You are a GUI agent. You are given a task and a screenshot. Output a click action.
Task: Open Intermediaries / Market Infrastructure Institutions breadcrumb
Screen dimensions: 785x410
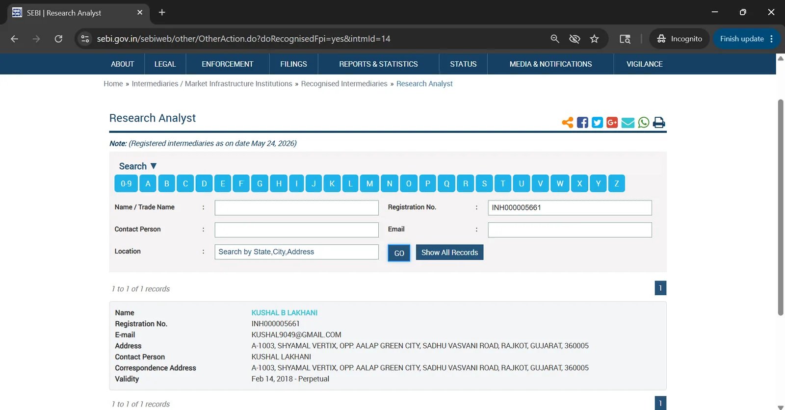pyautogui.click(x=212, y=84)
